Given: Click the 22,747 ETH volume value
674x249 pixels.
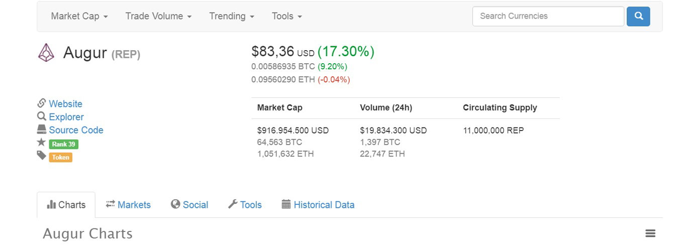Looking at the screenshot, I should (382, 154).
